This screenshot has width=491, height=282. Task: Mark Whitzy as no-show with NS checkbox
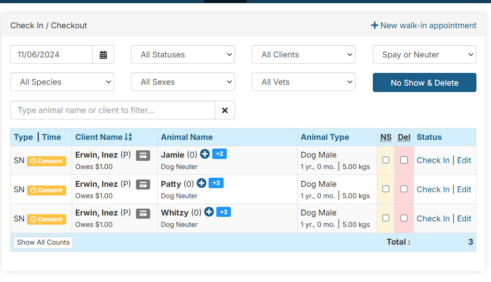tap(386, 218)
